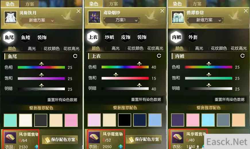Image resolution: width=250 pixels, height=149 pixels.
Task: Switch to 高光 tab in the 鱼尾 panel
Action: tap(32, 49)
